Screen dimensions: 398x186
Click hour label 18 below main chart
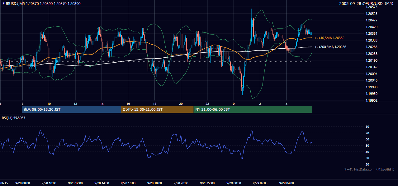154,104
